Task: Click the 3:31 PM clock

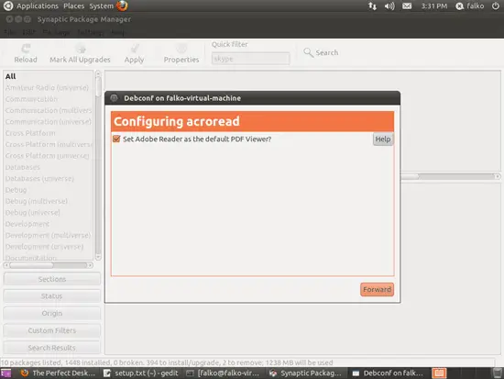Action: [434, 6]
